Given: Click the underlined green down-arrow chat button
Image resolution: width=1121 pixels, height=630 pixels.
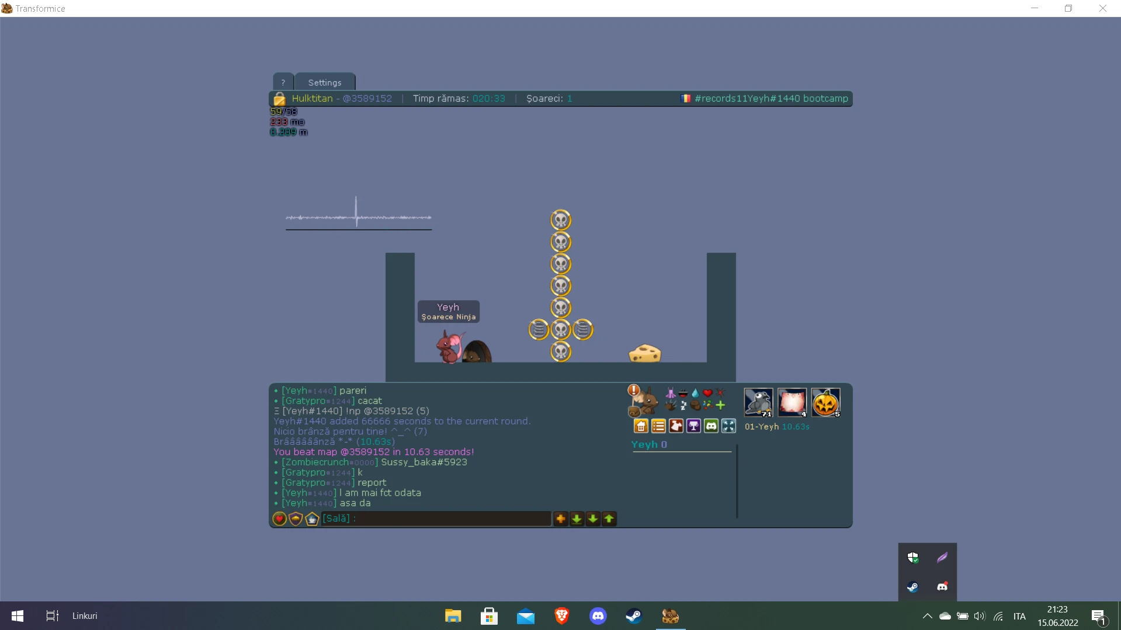Looking at the screenshot, I should (x=577, y=518).
